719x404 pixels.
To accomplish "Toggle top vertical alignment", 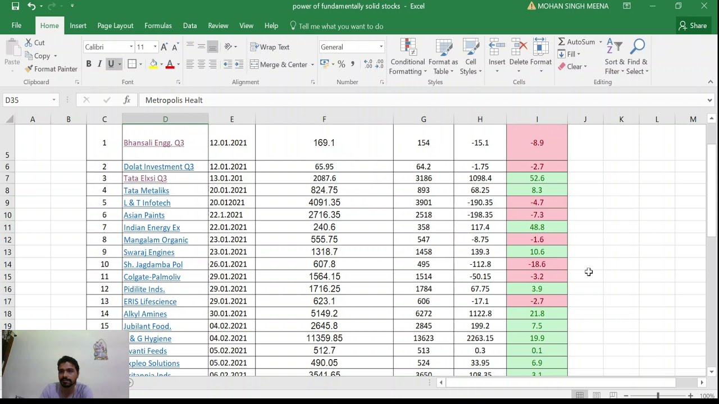I will pyautogui.click(x=190, y=47).
